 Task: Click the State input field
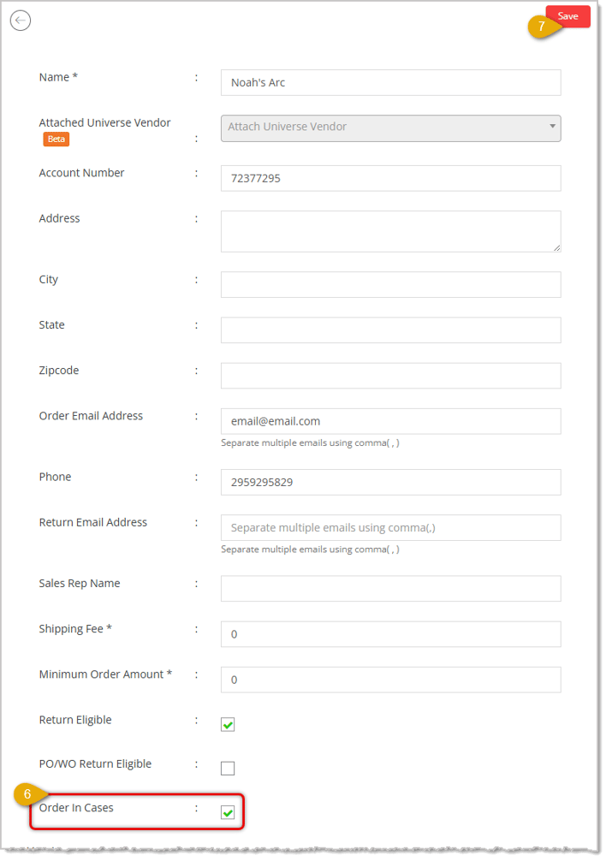click(391, 330)
